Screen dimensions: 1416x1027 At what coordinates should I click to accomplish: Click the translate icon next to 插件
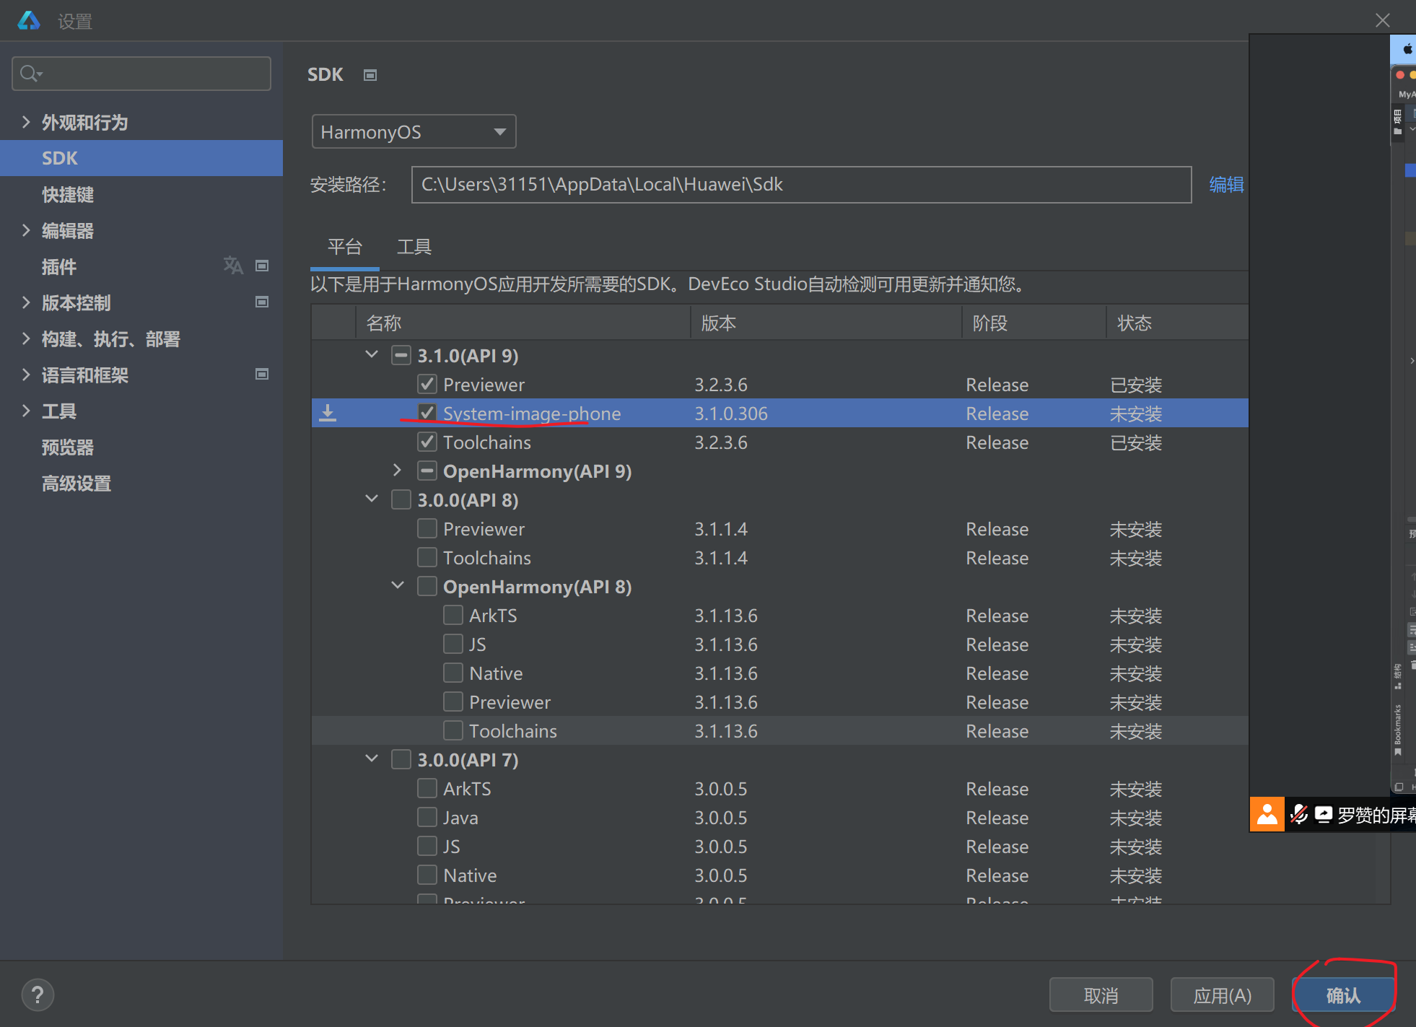tap(232, 266)
